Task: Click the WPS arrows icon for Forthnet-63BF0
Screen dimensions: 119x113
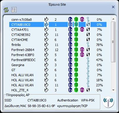Action: point(88,55)
